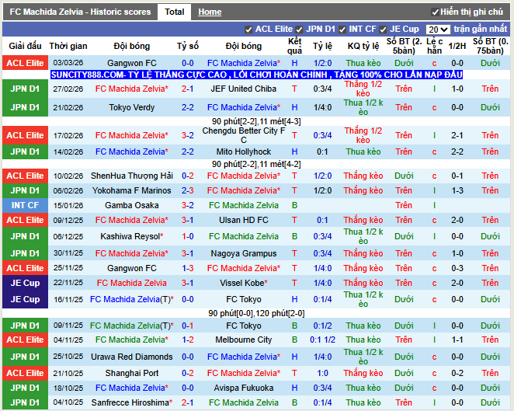The width and height of the screenshot is (514, 411).
Task: Open ShenHua Thượng Hải team link
Action: 132,176
